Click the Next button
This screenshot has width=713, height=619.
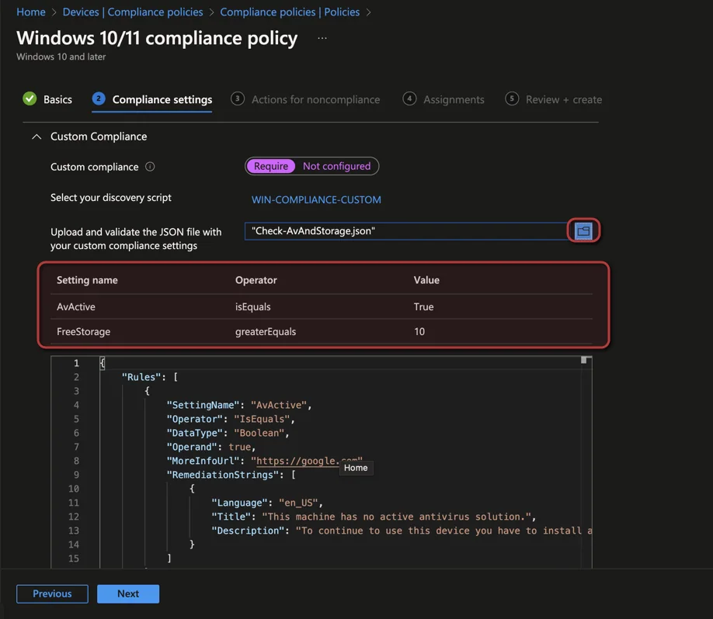click(128, 594)
